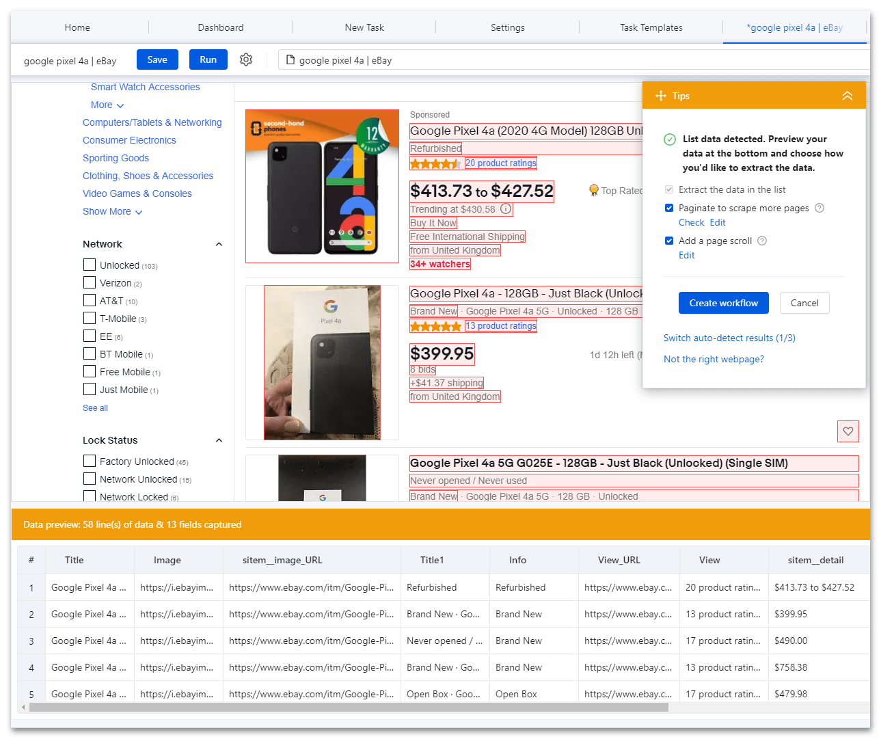Collapse the Lock Status filter section
Image resolution: width=881 pixels, height=739 pixels.
[219, 440]
